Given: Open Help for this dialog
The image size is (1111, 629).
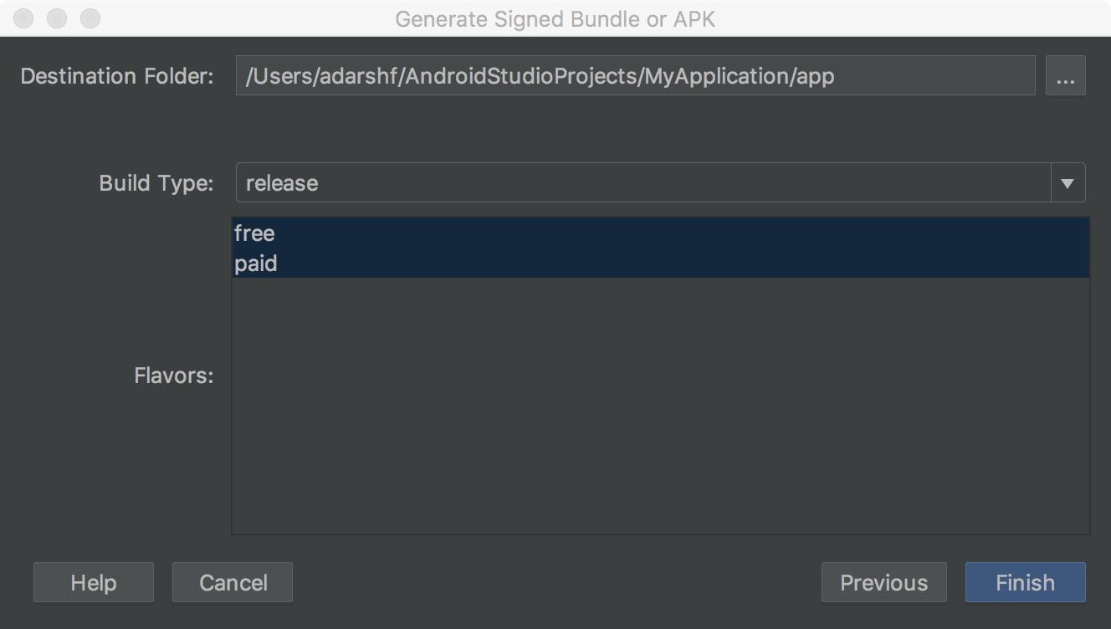Looking at the screenshot, I should pyautogui.click(x=94, y=582).
